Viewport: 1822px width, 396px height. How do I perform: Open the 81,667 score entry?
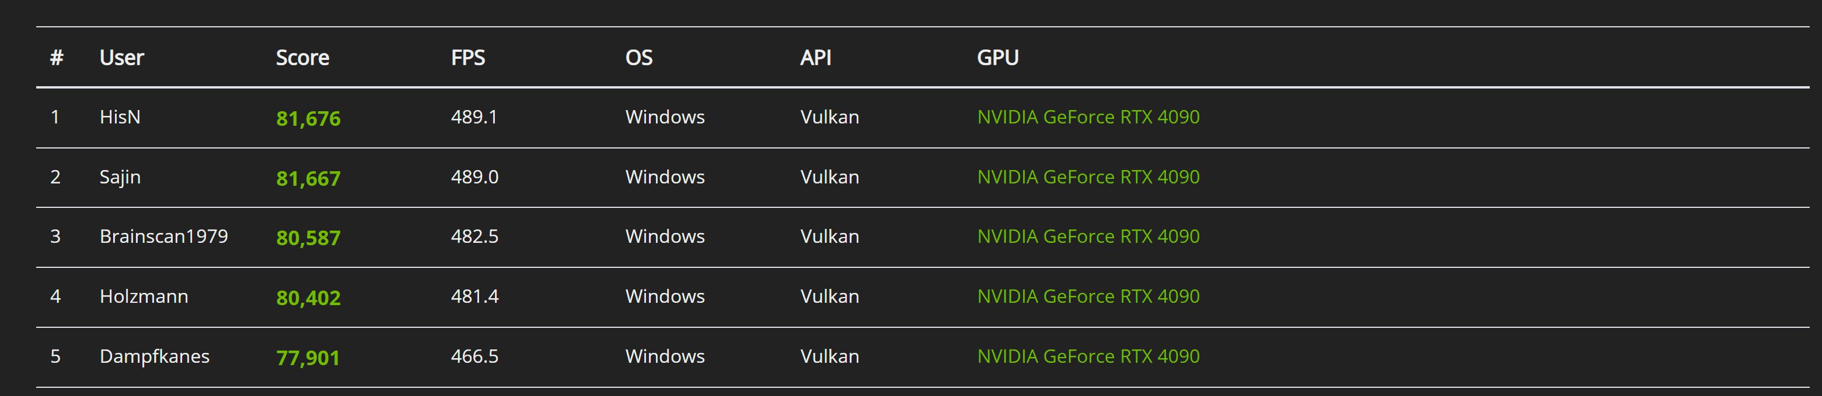308,179
